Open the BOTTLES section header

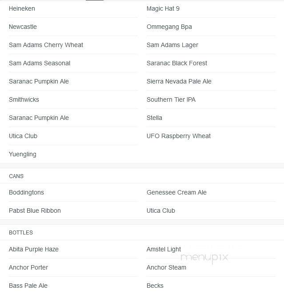pyautogui.click(x=21, y=233)
